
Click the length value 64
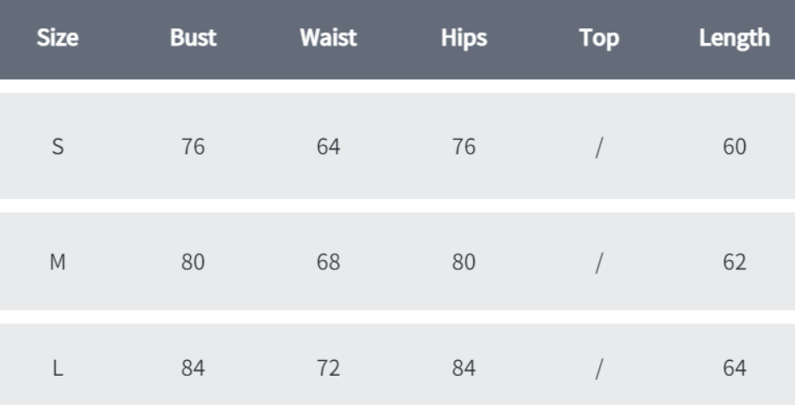point(734,368)
